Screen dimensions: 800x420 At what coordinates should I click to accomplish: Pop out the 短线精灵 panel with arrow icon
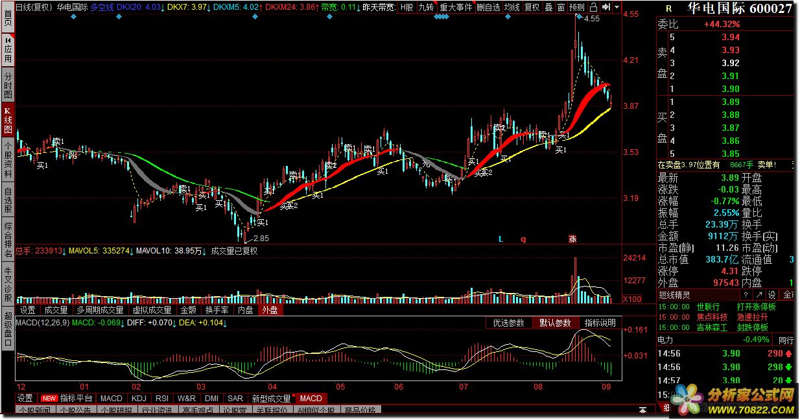(760, 295)
